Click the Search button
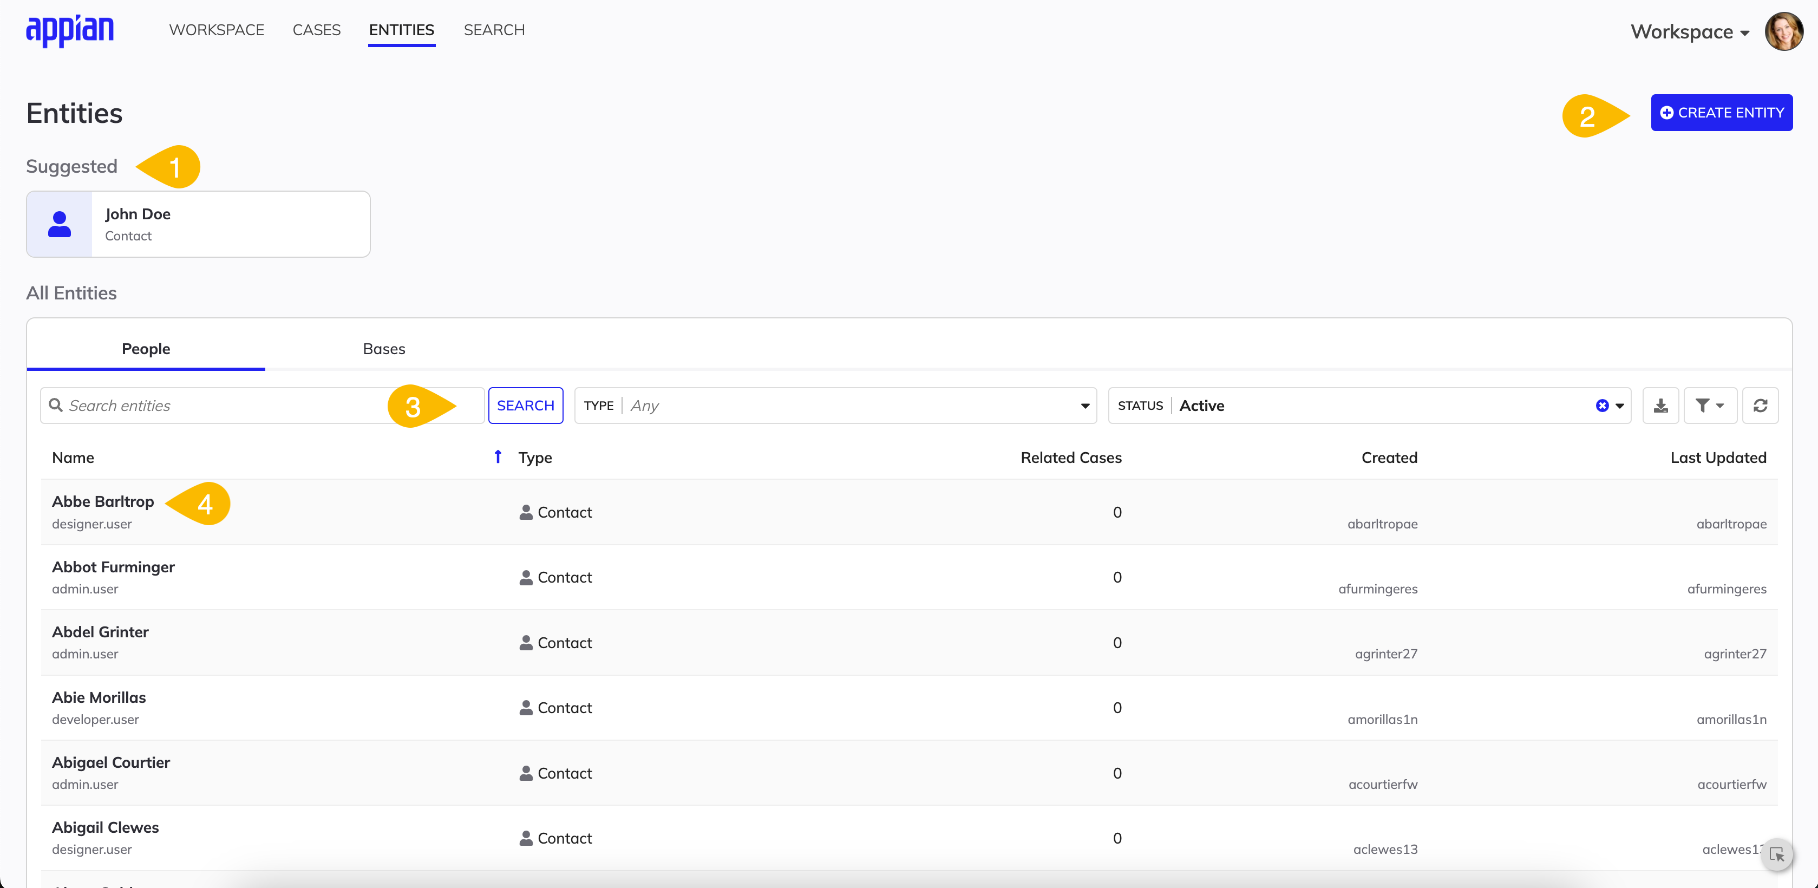The height and width of the screenshot is (888, 1818). click(x=526, y=406)
